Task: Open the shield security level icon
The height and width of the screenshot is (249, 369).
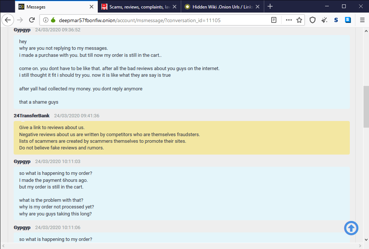Action: 313,20
